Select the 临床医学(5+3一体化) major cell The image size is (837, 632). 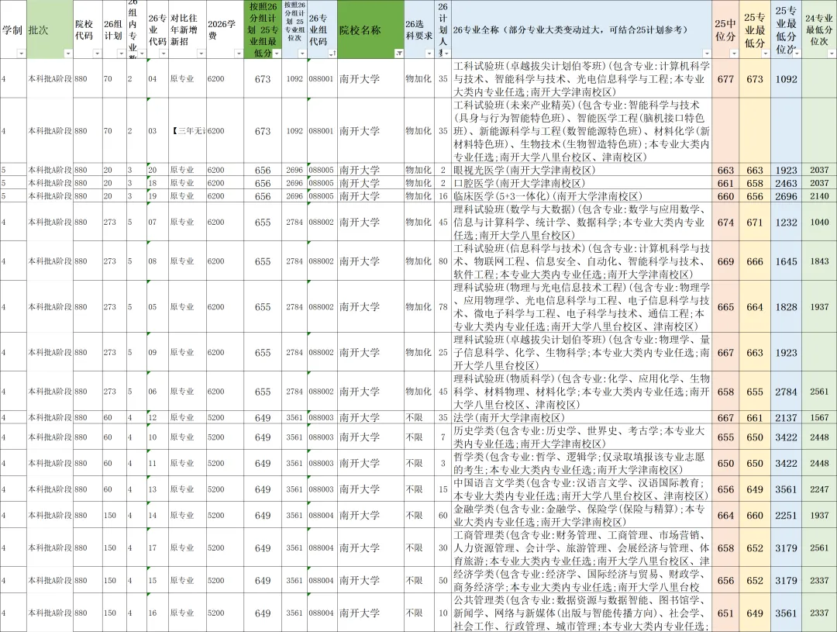click(x=581, y=196)
